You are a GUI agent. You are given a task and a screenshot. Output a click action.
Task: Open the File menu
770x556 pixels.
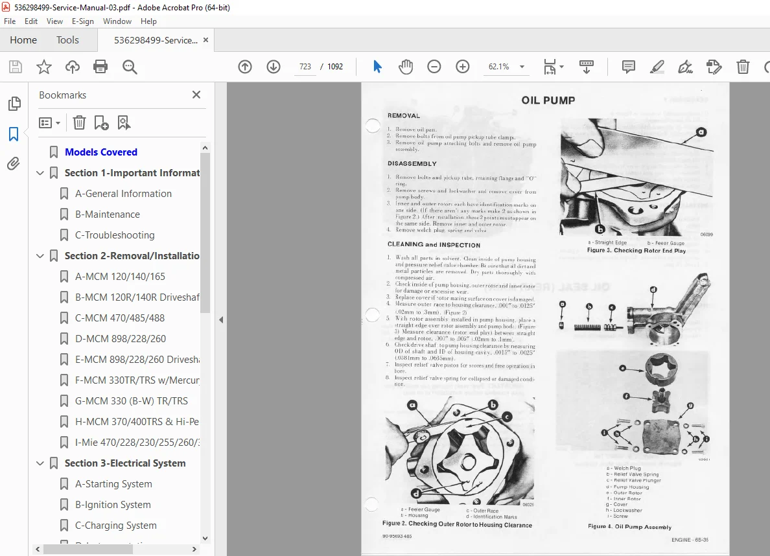(10, 21)
